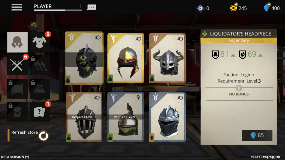Buy the headpiece for 85 gems
285x160 pixels.
coord(257,135)
